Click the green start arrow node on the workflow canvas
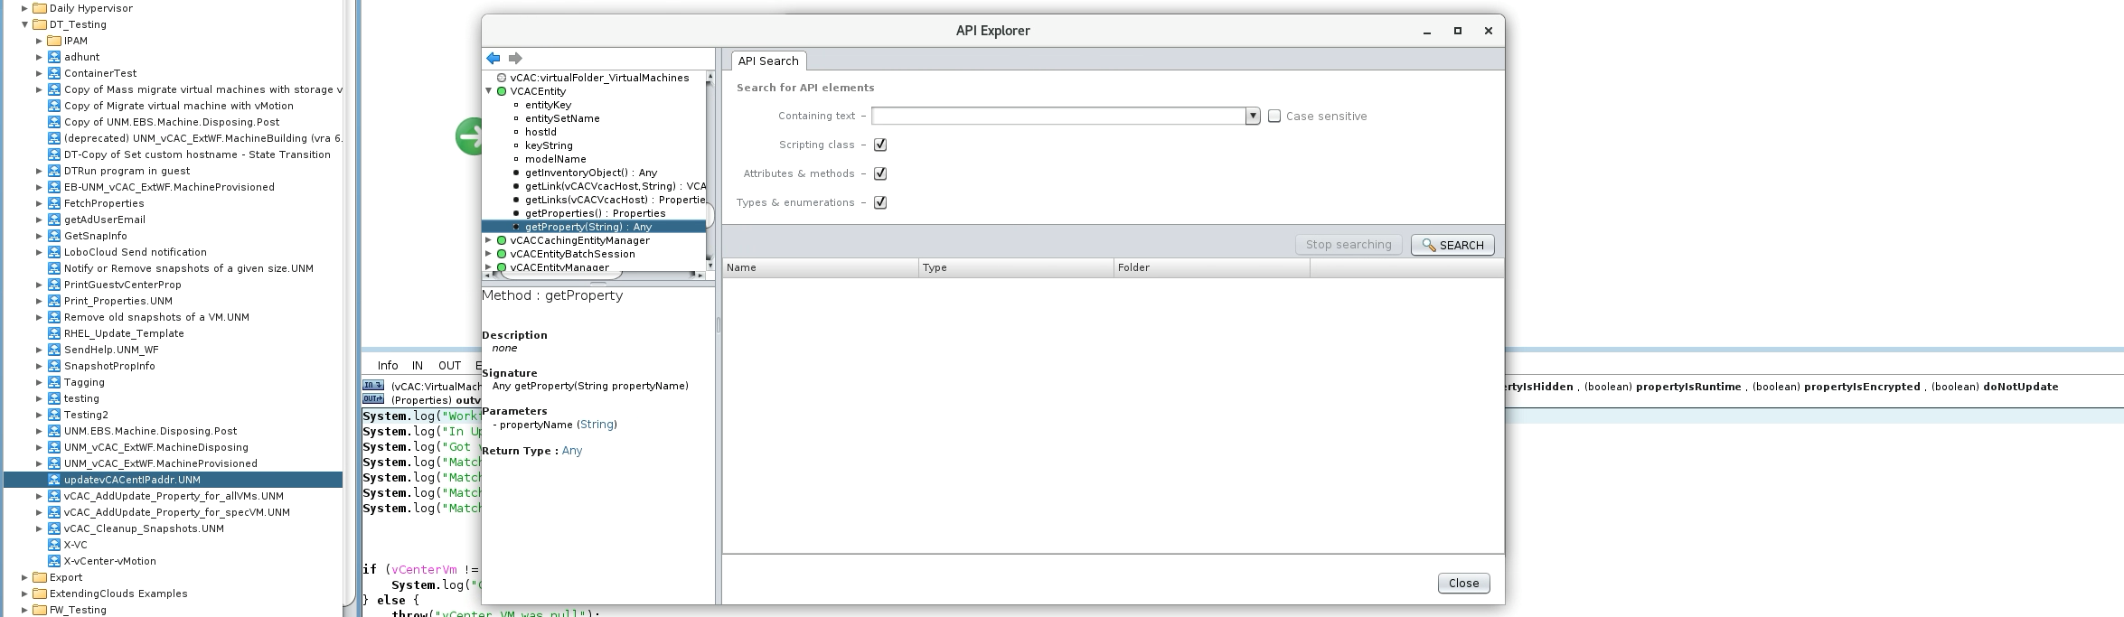The height and width of the screenshot is (617, 2124). (x=468, y=136)
